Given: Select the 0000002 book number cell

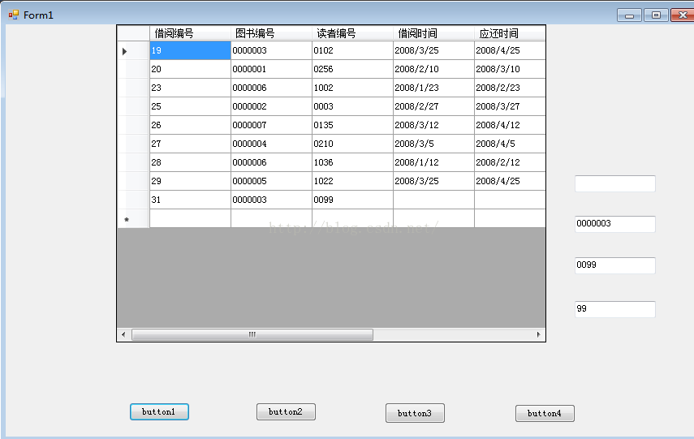Looking at the screenshot, I should [271, 106].
